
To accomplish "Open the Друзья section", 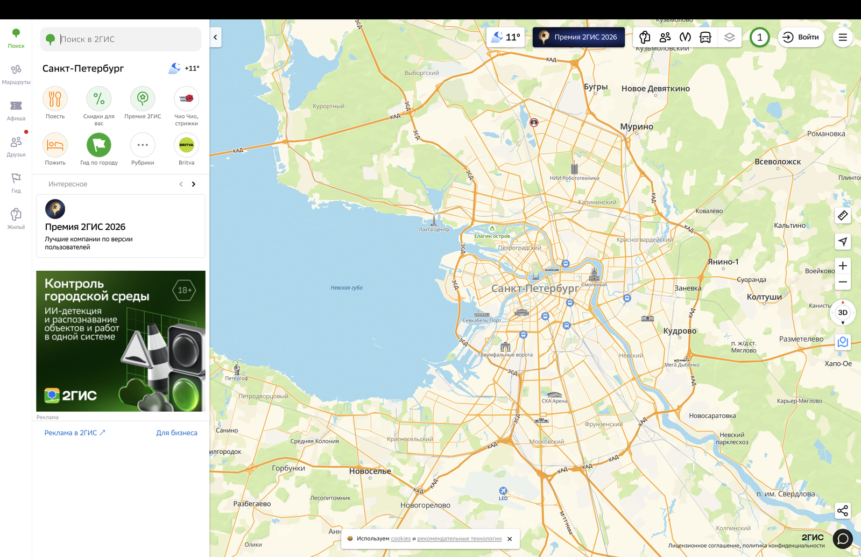I will click(x=16, y=147).
